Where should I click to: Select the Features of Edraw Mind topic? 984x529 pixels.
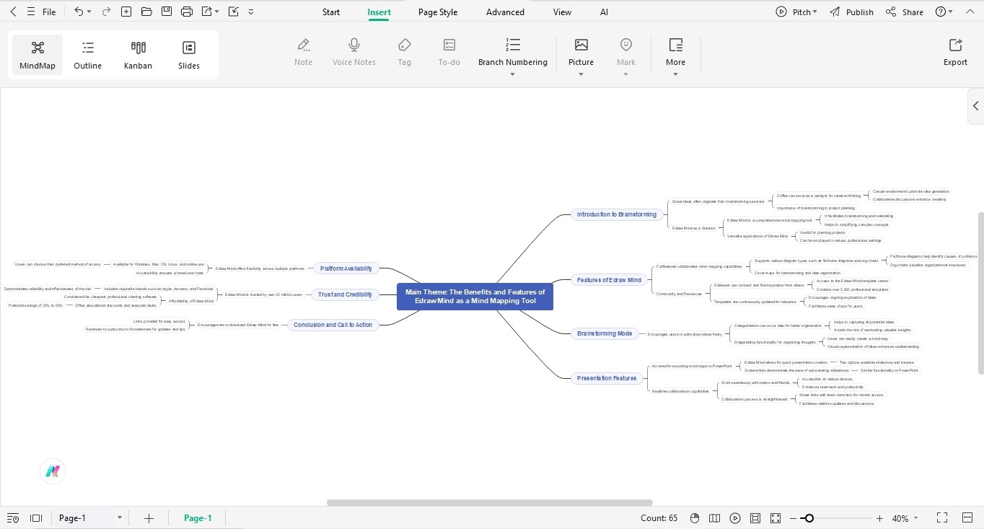pyautogui.click(x=609, y=280)
